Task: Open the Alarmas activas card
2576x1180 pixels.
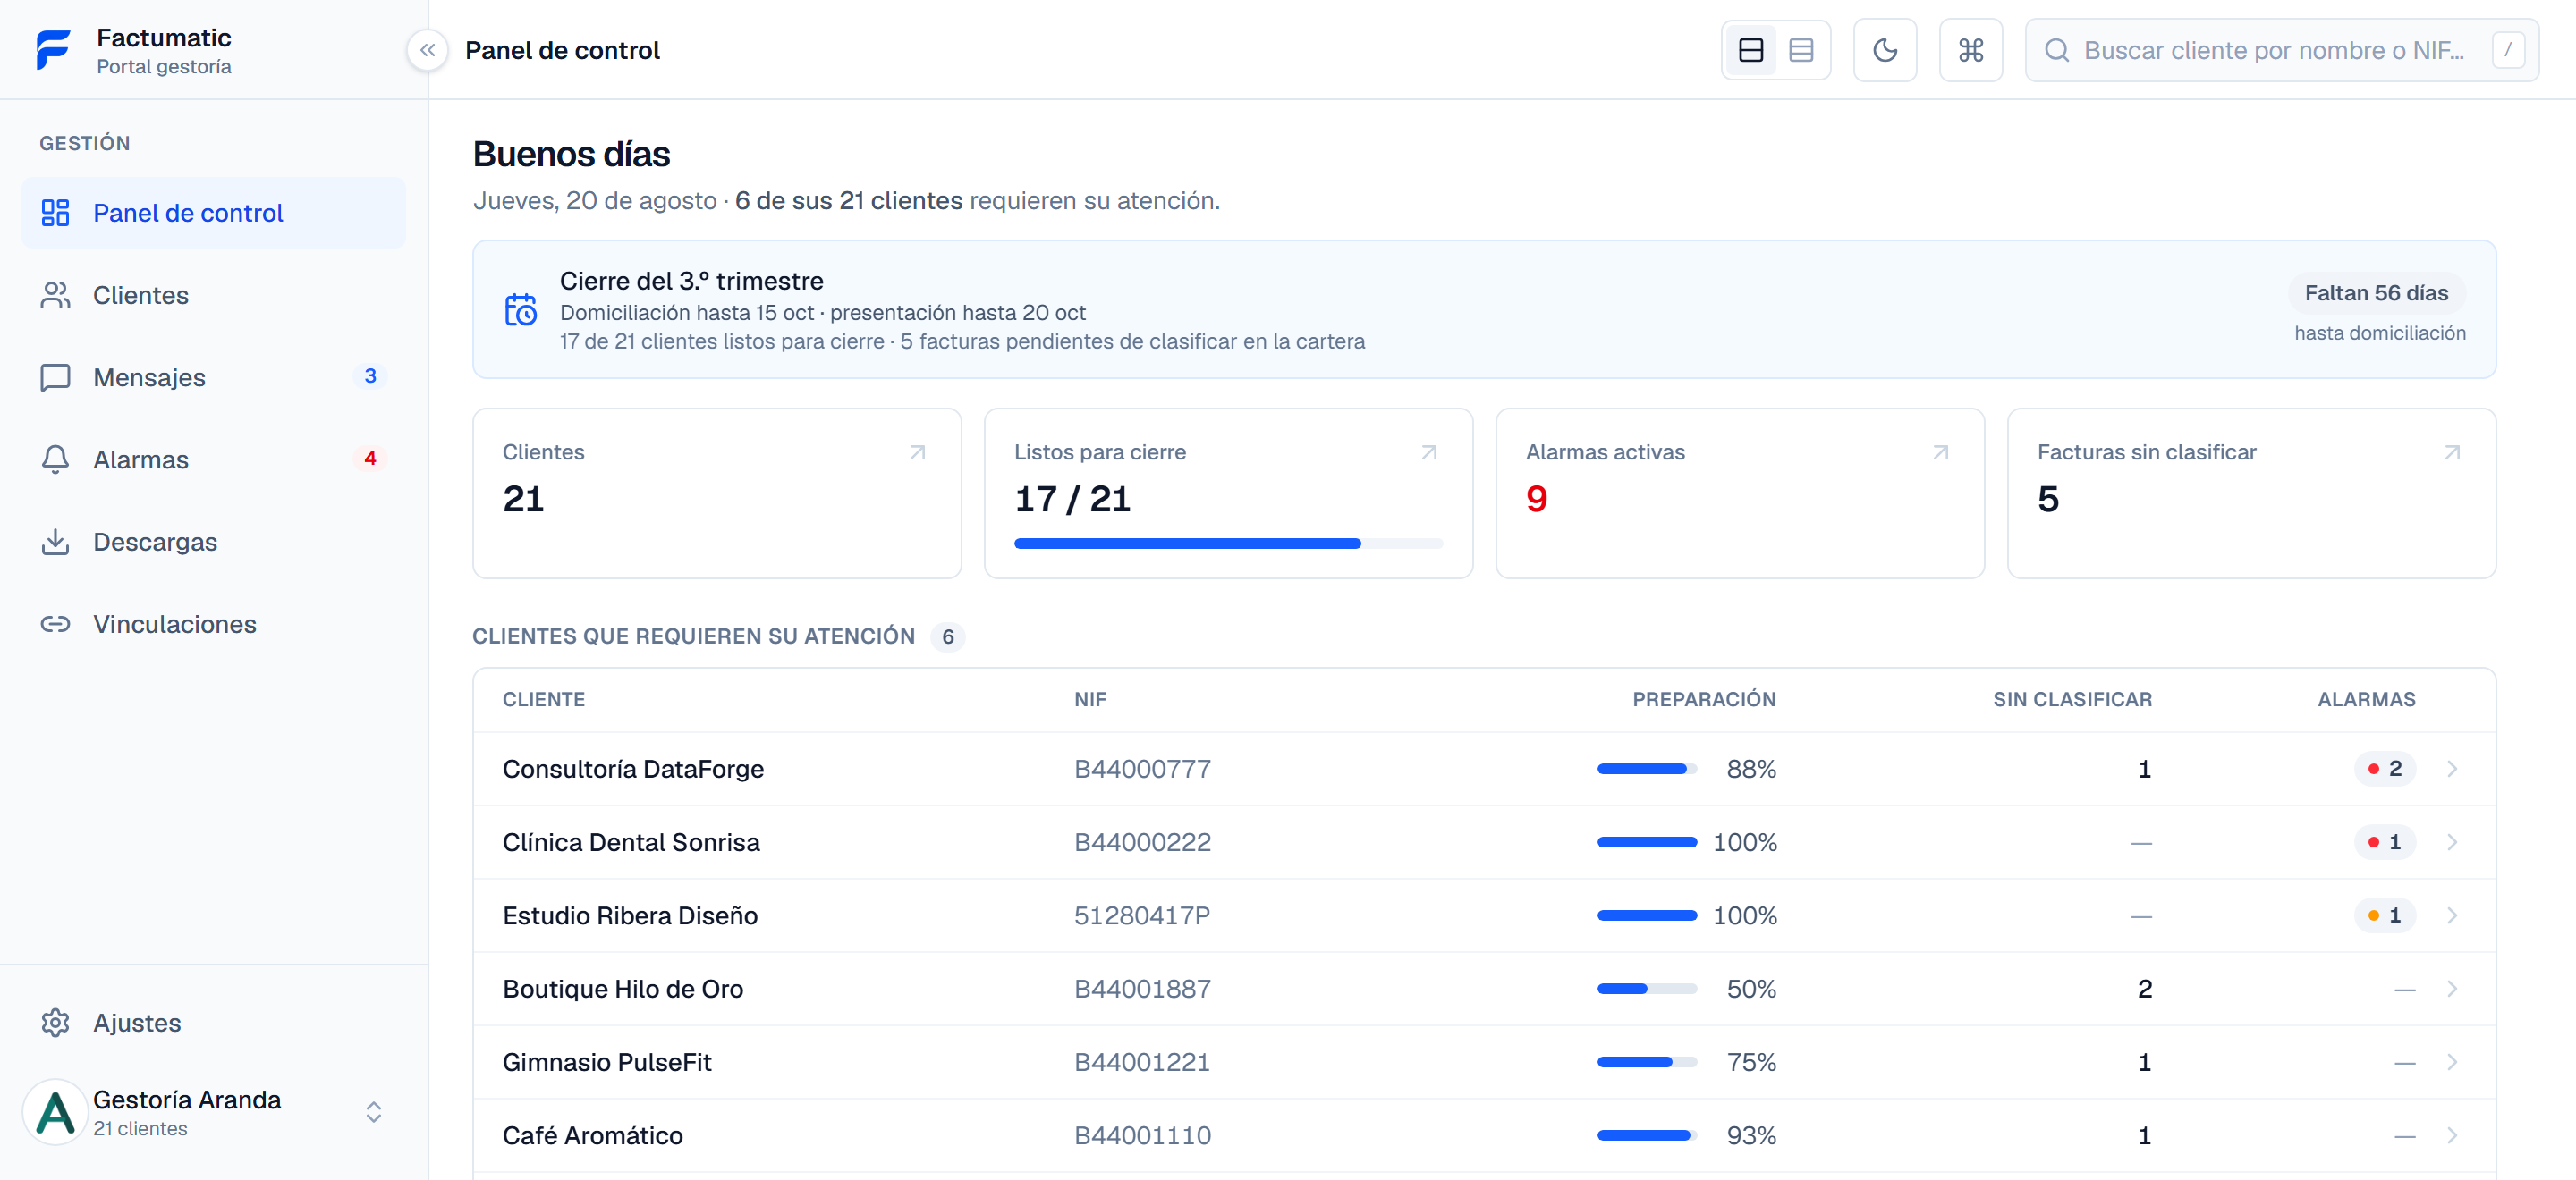Action: 1740,493
